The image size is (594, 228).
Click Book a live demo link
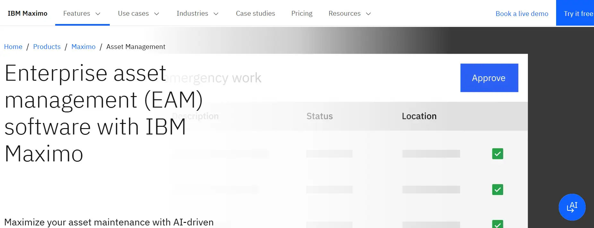(x=522, y=14)
